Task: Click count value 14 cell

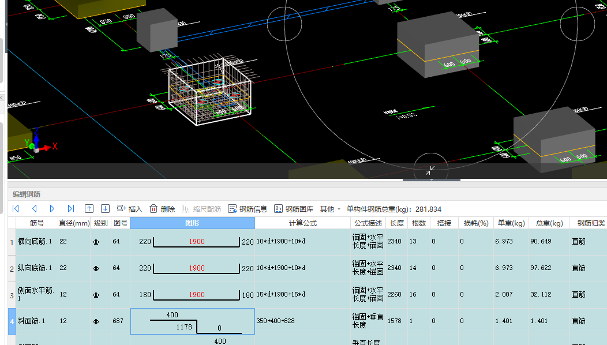Action: 419,268
